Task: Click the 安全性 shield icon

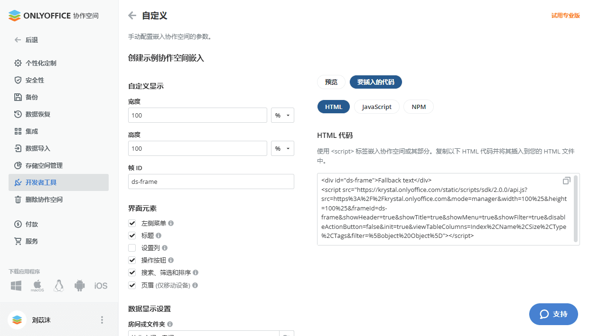Action: click(18, 80)
